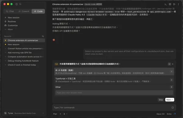Open Check if work is finished today
Viewport: 183px width, 118px height.
coord(24,65)
